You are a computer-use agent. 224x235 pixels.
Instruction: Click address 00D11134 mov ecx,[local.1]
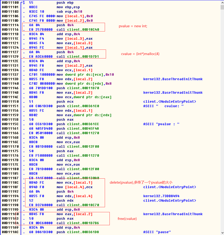point(10,70)
